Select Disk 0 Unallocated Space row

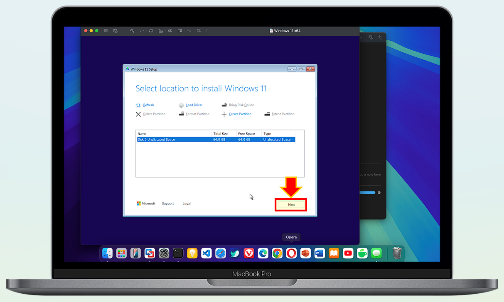click(x=216, y=140)
